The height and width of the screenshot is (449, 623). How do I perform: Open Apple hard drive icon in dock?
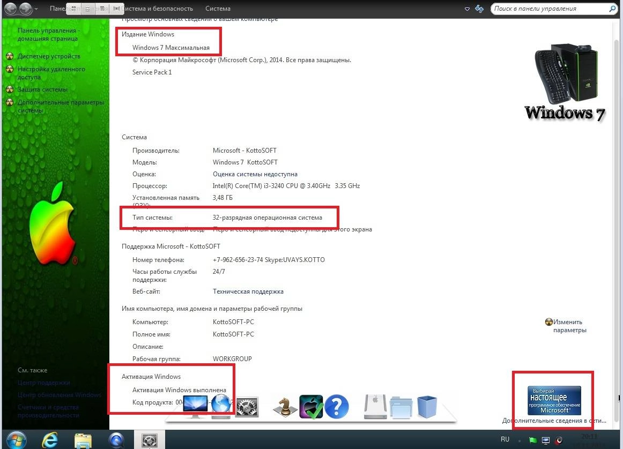pyautogui.click(x=375, y=406)
